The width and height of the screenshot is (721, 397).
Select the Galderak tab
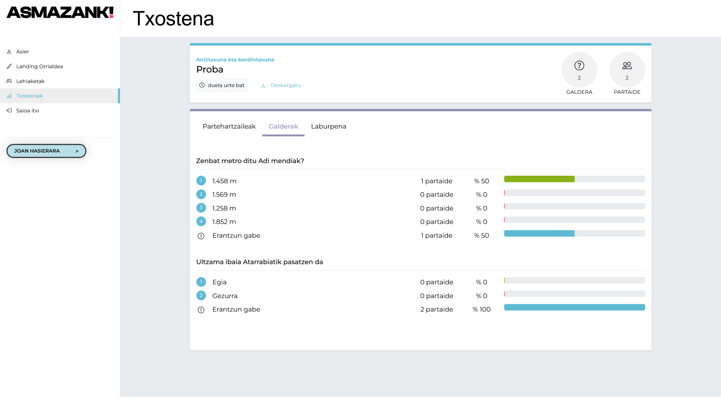(x=283, y=127)
